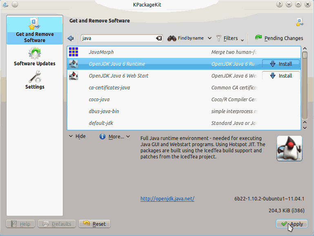Screen dimensions: 314x236
Task: Click the Common CA certifica description
Action: [234, 87]
